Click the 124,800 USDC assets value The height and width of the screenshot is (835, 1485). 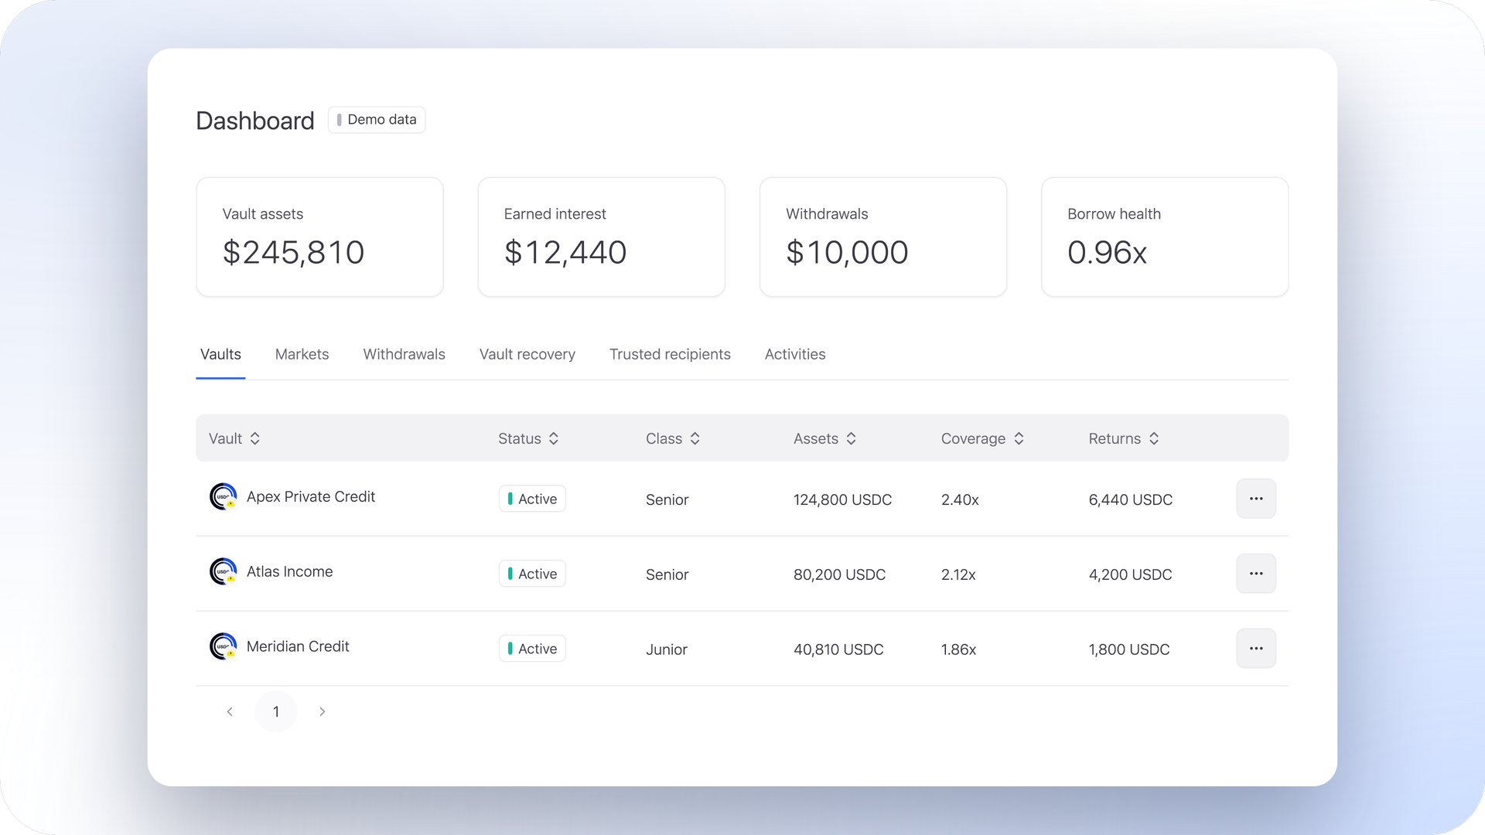[x=843, y=499]
